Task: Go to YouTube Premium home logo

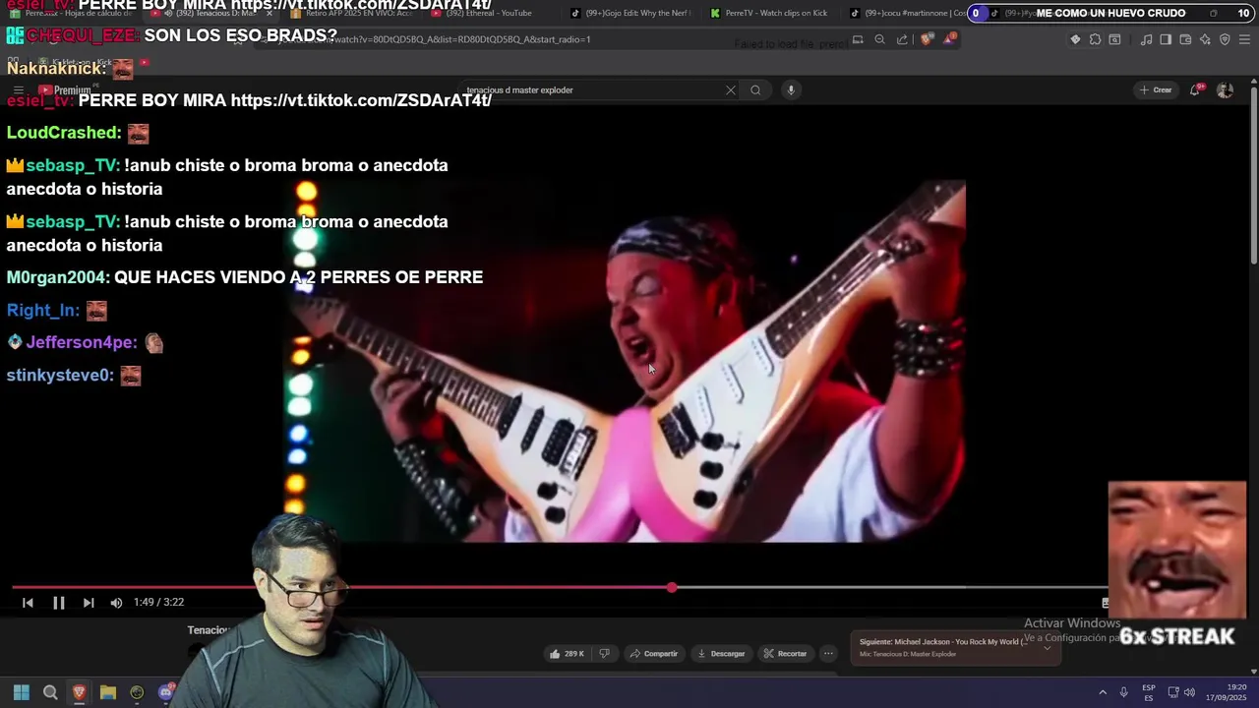Action: pos(65,90)
